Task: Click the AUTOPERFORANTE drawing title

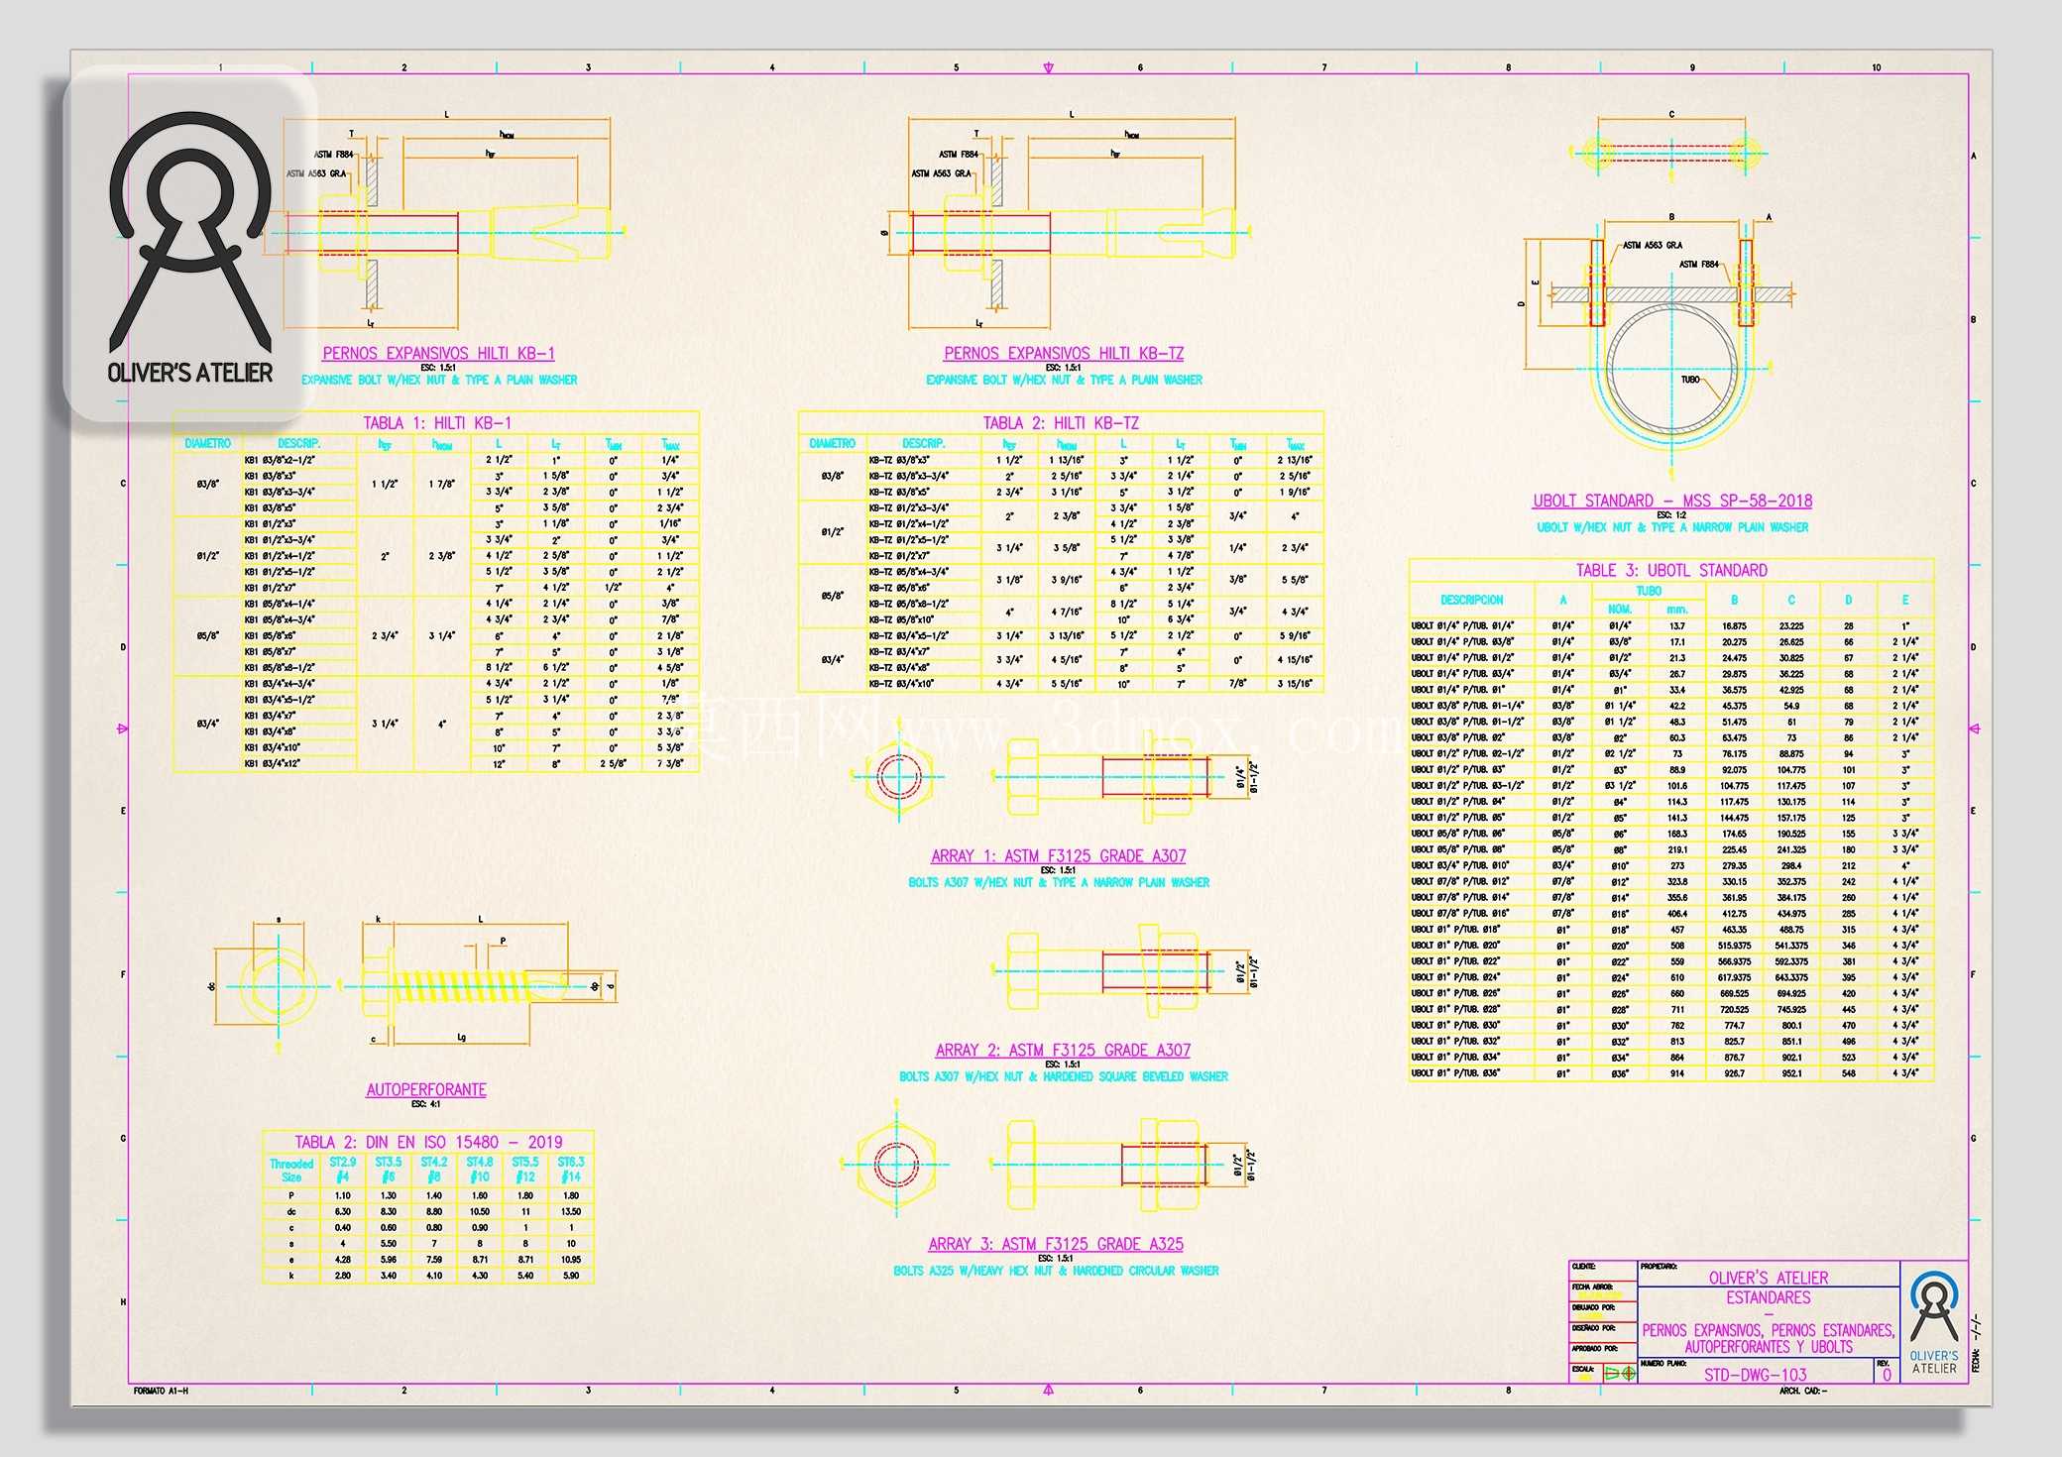Action: (x=426, y=1089)
